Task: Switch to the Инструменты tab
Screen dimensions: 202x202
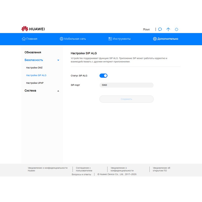Action: tap(121, 39)
